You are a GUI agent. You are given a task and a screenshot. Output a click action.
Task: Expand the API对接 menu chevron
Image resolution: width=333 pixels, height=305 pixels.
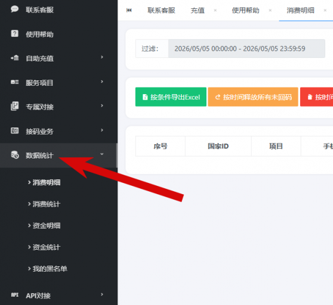coord(102,294)
